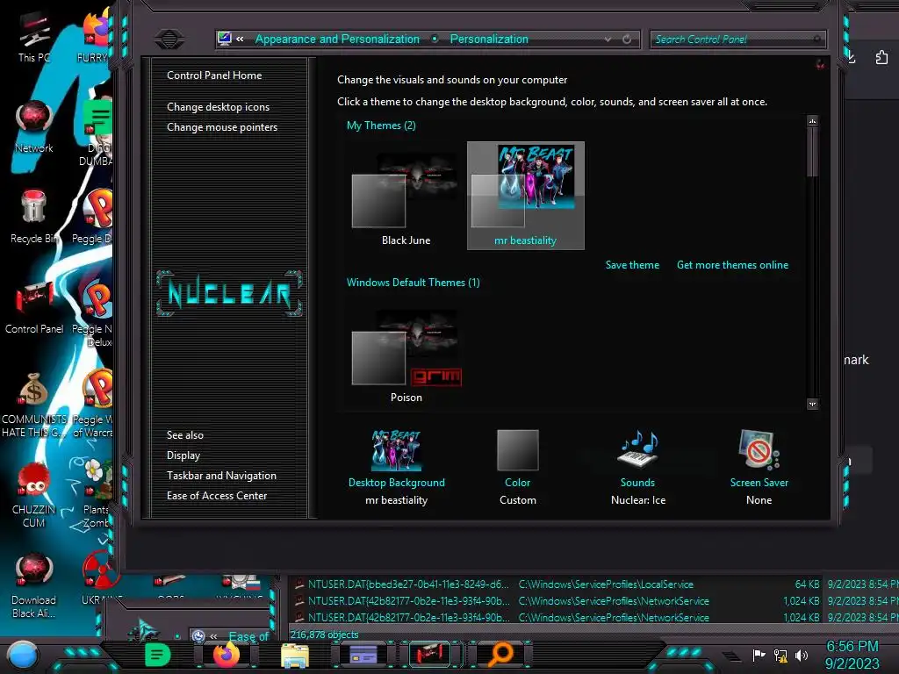Open Ease of Access Center link

[x=217, y=496]
